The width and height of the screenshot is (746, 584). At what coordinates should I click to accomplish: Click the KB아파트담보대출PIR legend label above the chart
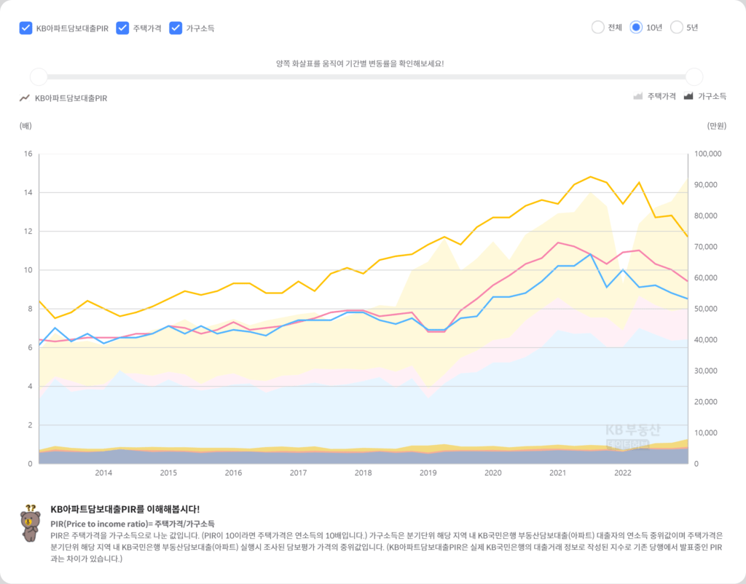(x=71, y=98)
